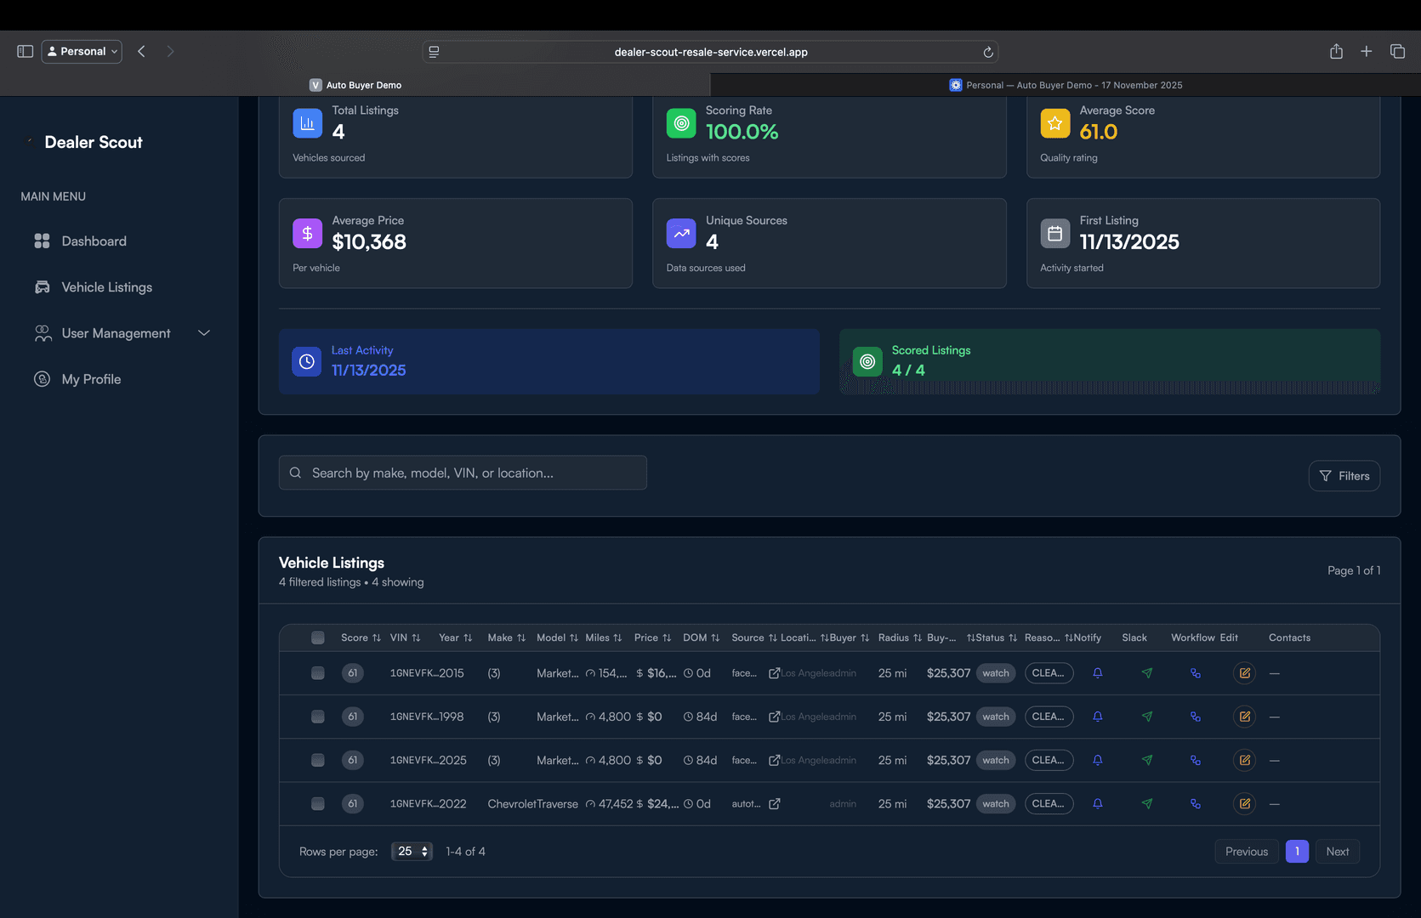
Task: Click the search by make or VIN field
Action: (463, 473)
